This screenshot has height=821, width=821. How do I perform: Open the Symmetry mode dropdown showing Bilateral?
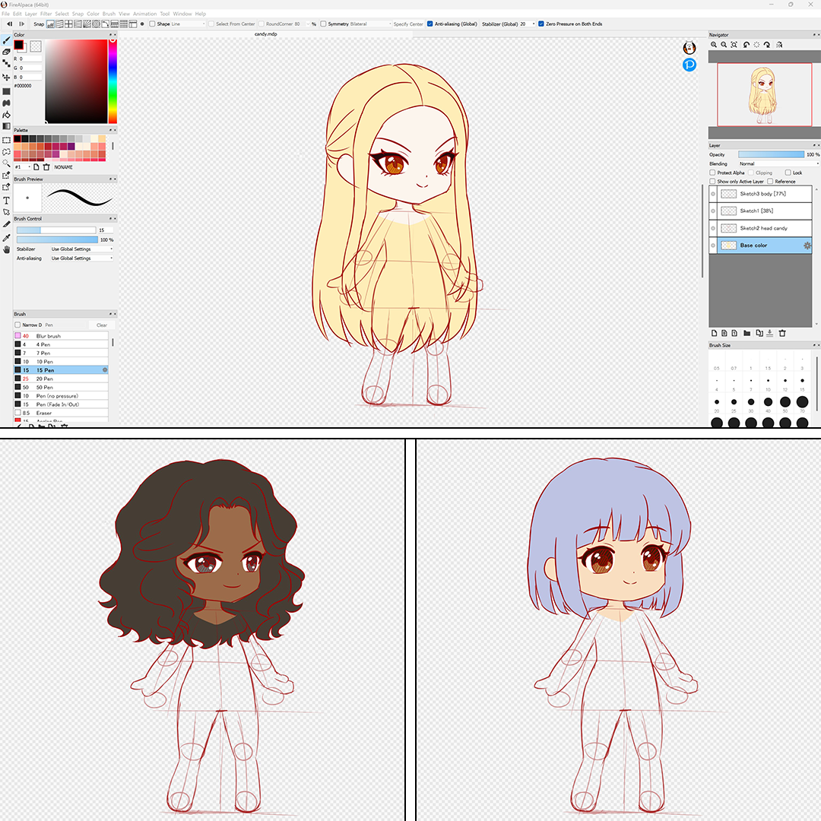point(370,24)
